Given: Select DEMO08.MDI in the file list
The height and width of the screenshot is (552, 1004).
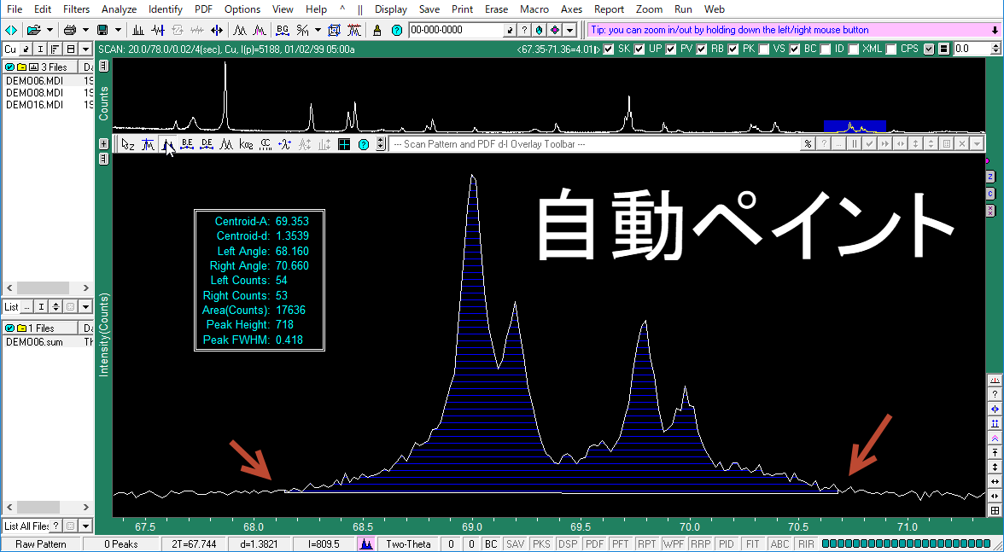Looking at the screenshot, I should point(34,93).
